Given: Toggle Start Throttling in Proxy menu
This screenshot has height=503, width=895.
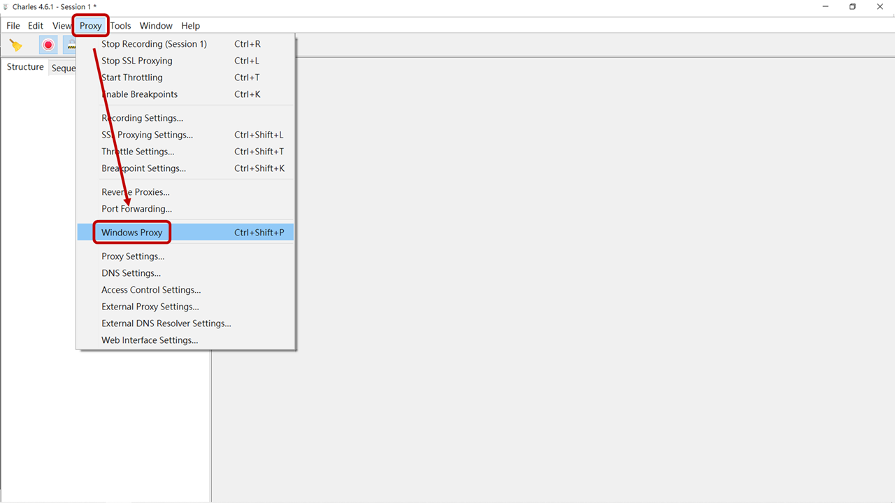Looking at the screenshot, I should tap(131, 78).
